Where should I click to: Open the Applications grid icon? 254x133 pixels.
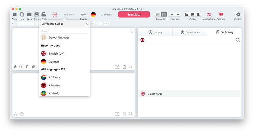209,14
